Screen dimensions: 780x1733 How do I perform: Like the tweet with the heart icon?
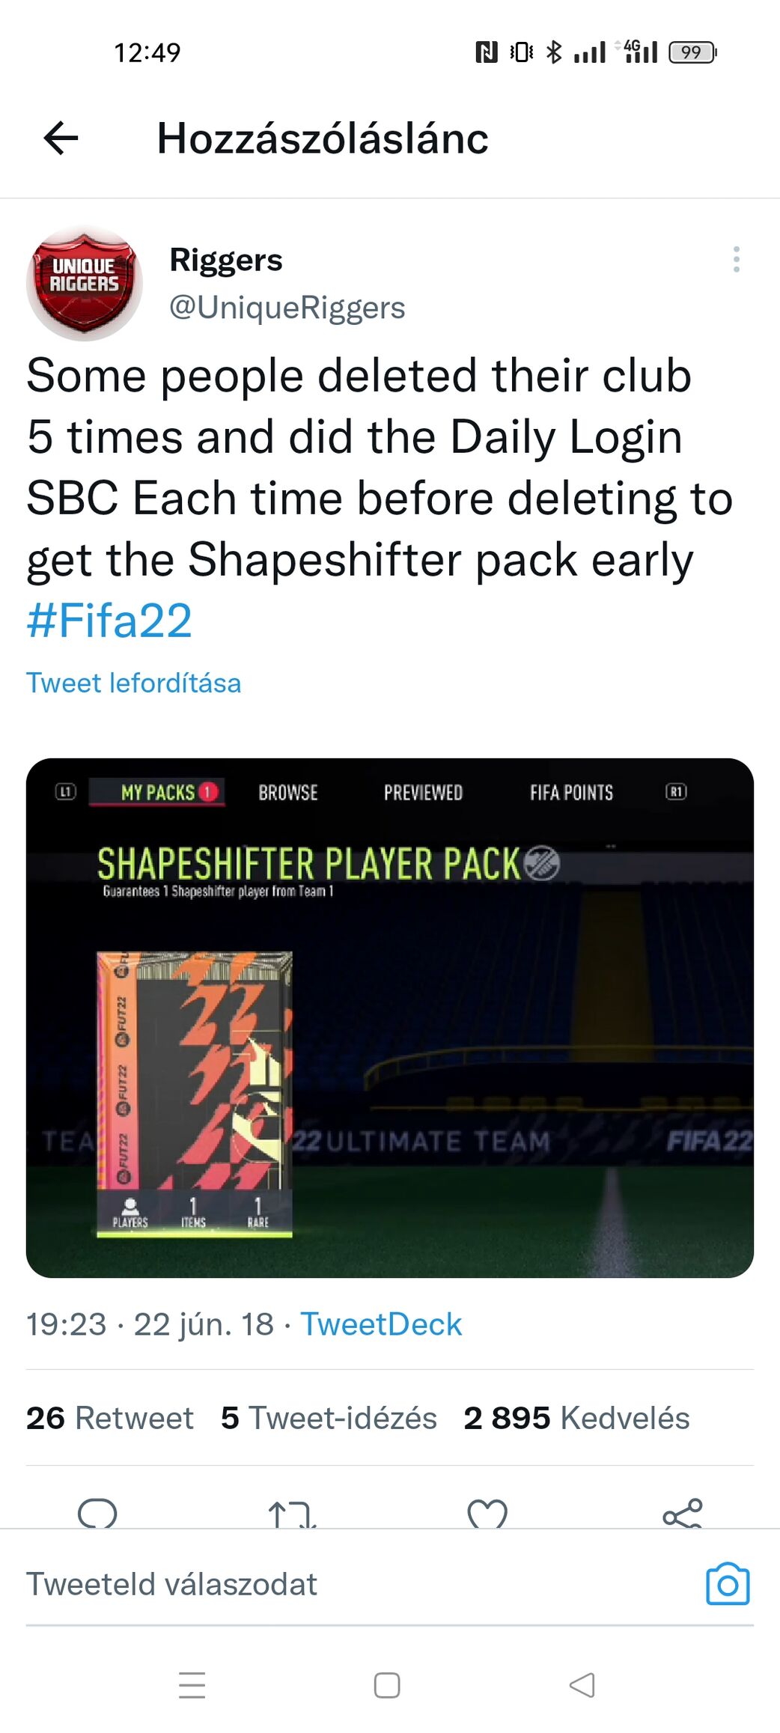[487, 1514]
